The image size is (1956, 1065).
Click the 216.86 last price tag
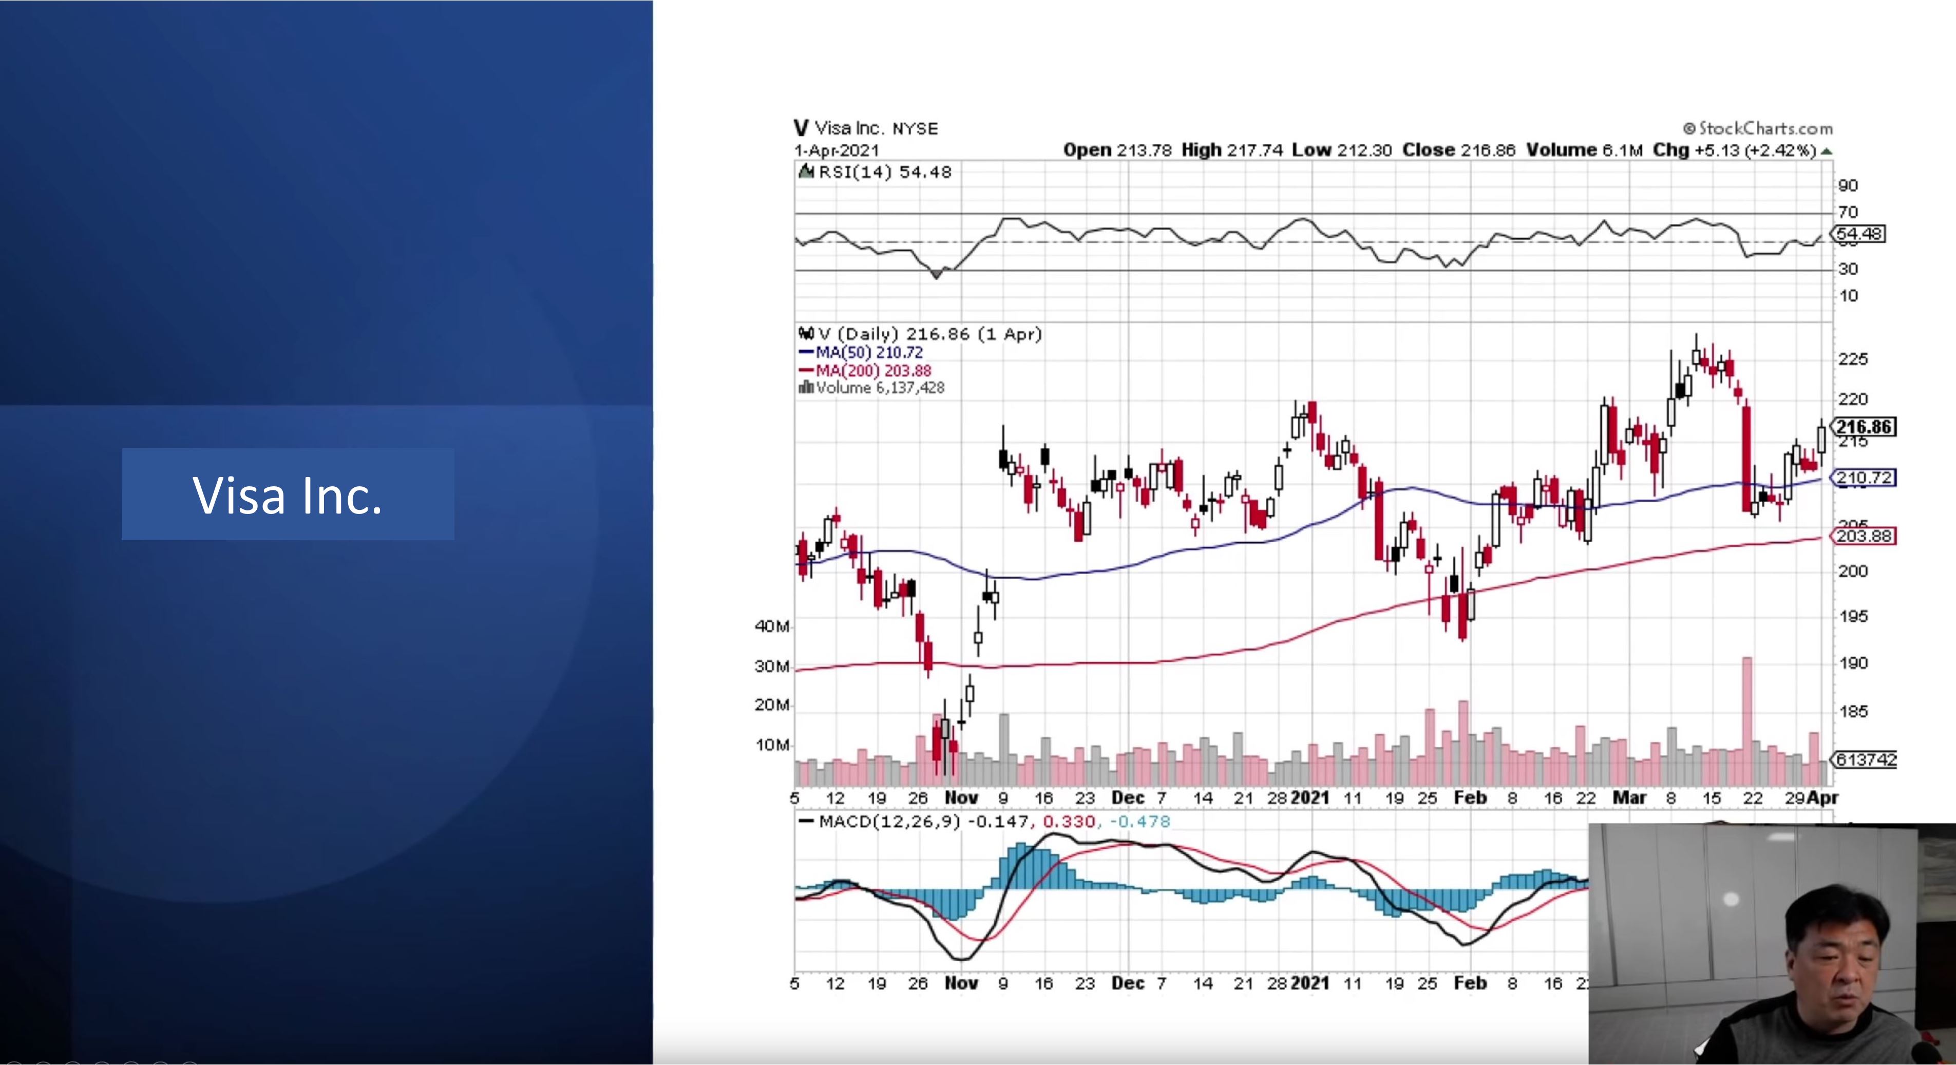pyautogui.click(x=1864, y=427)
